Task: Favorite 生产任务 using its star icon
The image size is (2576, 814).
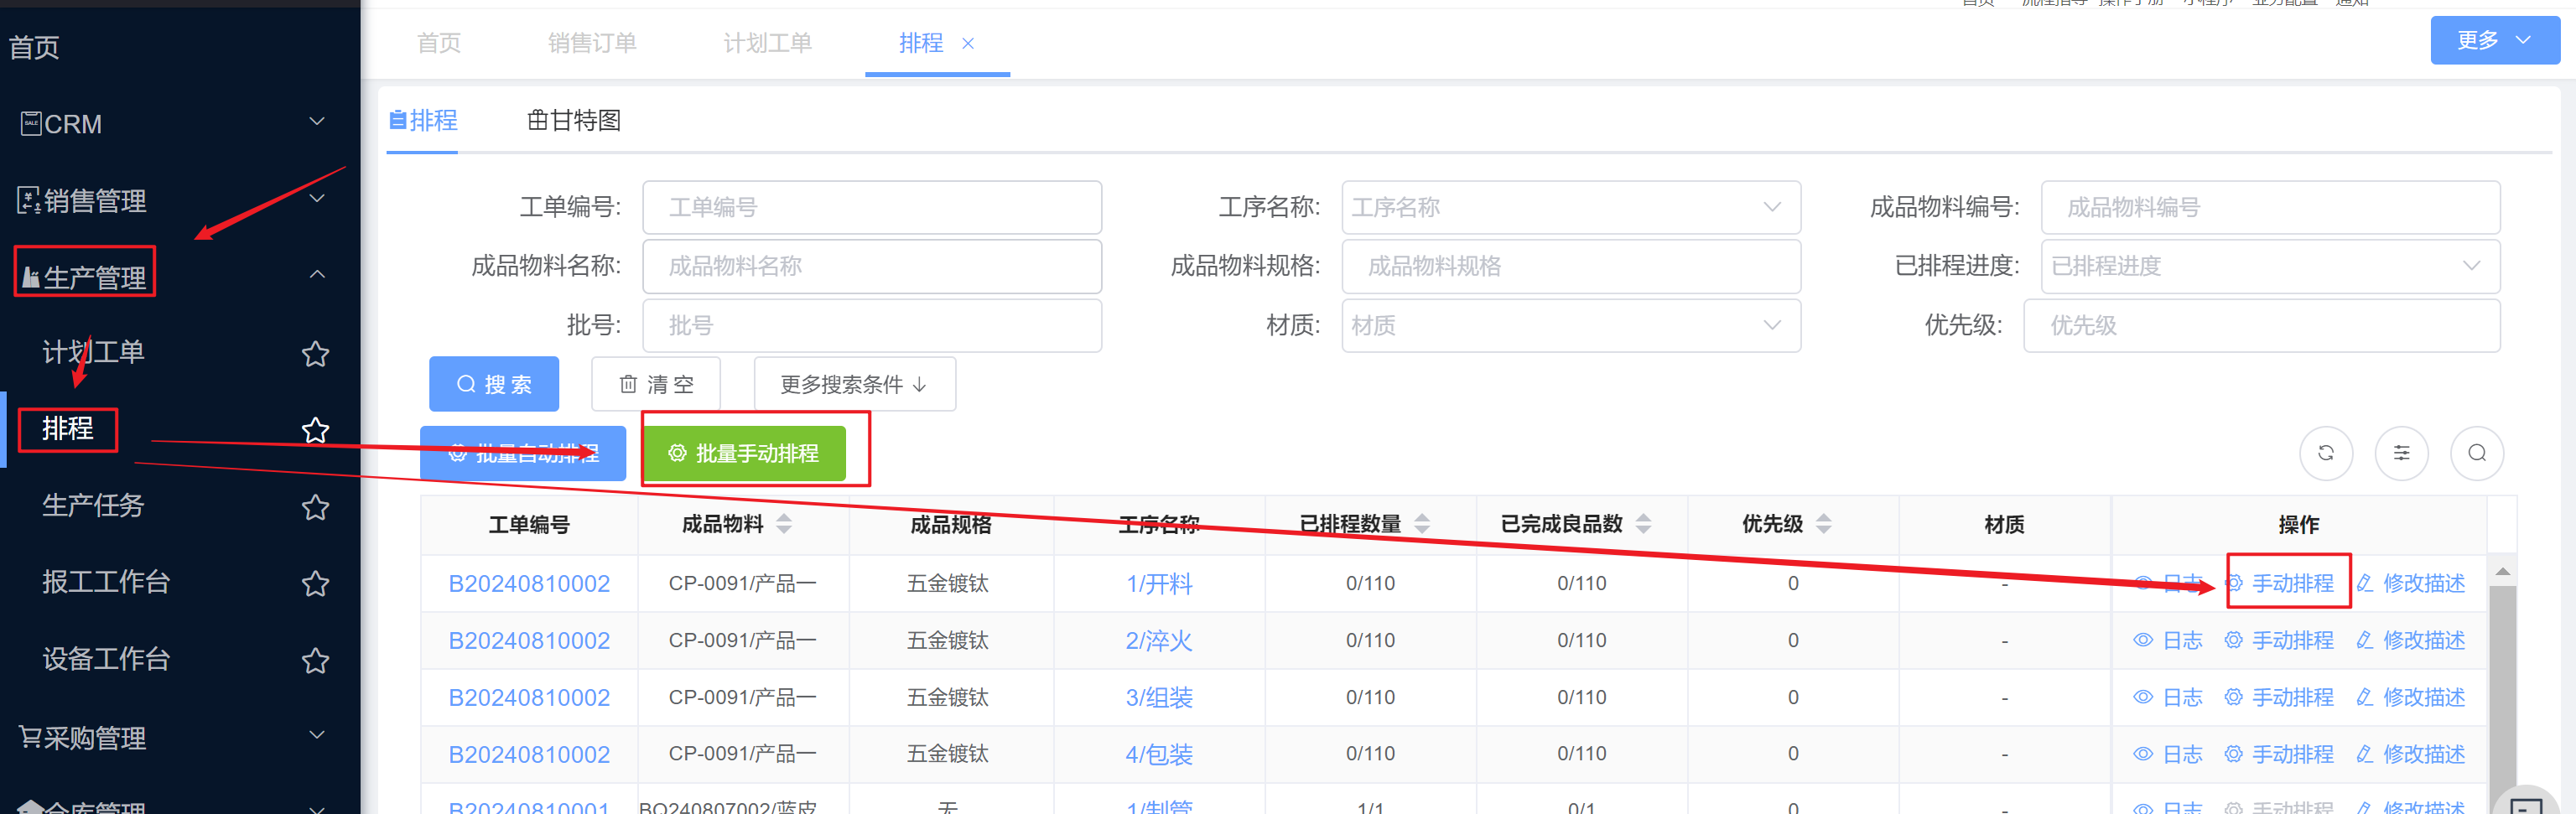Action: click(315, 507)
